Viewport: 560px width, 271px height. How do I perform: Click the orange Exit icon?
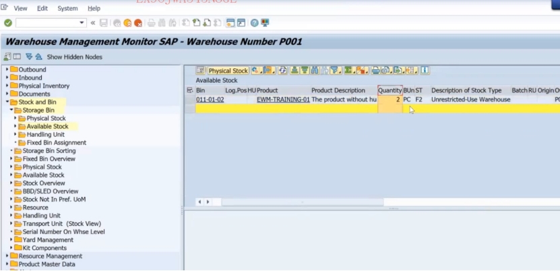tap(127, 23)
